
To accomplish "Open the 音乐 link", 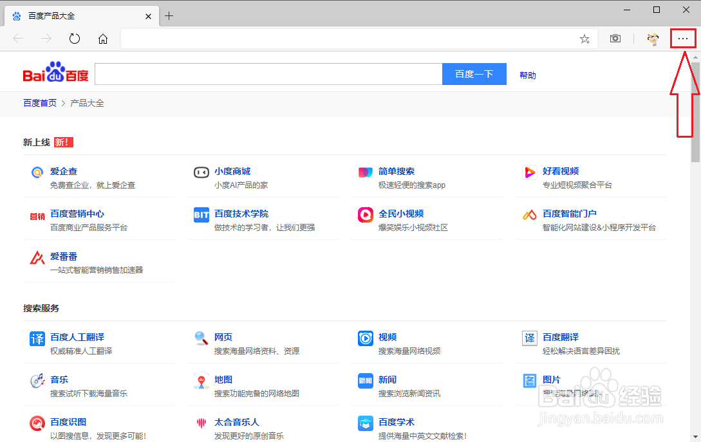I will coord(59,380).
